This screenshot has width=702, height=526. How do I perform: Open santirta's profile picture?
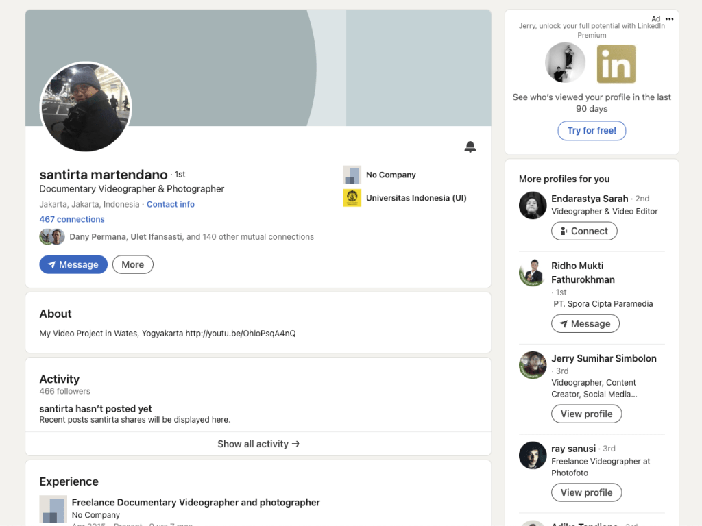point(86,108)
